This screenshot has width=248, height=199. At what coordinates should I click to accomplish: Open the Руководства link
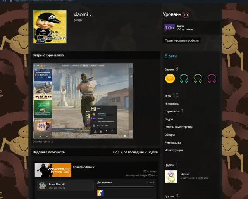coord(173,142)
